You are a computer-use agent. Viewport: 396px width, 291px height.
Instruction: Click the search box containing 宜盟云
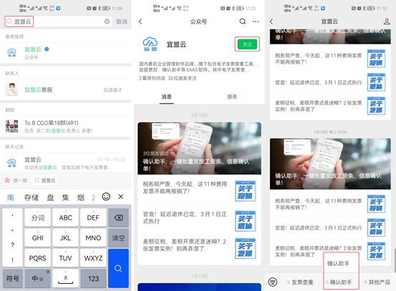tap(58, 21)
